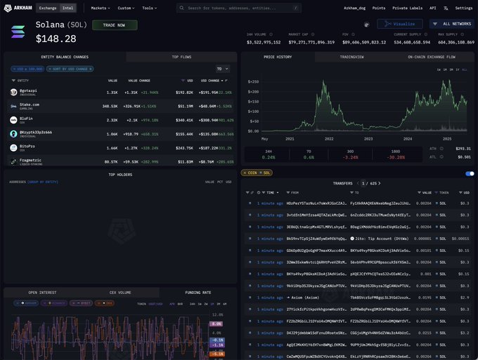The image size is (478, 360).
Task: Sort by the USD Change column arrow
Action: click(x=222, y=81)
